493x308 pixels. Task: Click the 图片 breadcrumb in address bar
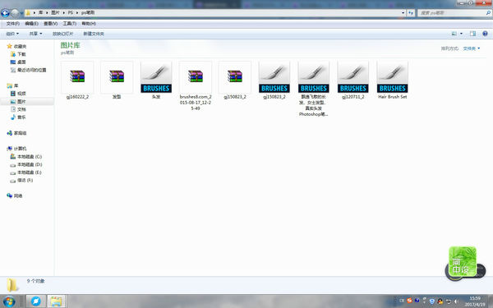pos(55,12)
